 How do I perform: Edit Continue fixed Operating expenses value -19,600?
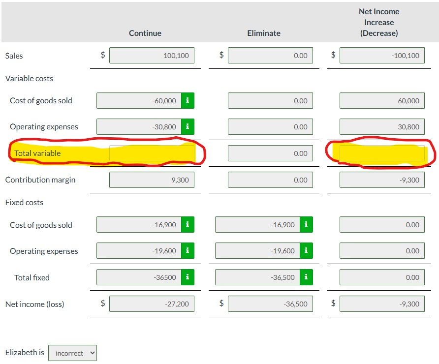click(x=139, y=251)
